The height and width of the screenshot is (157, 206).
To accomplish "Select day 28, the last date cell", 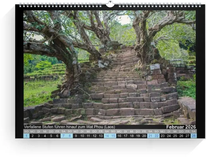I will click(x=193, y=136).
